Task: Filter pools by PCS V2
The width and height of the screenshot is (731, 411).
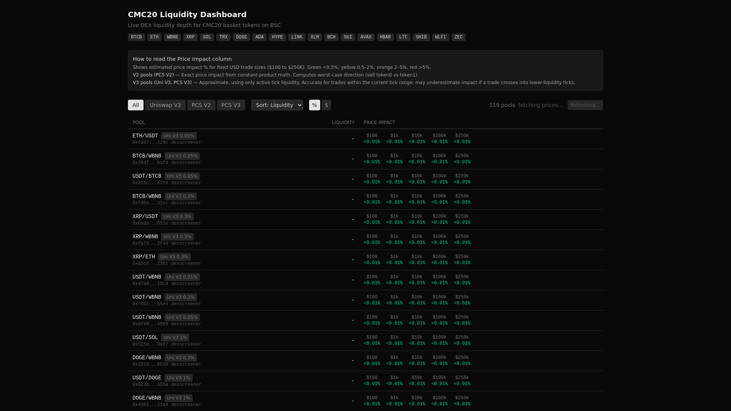Action: [x=201, y=105]
